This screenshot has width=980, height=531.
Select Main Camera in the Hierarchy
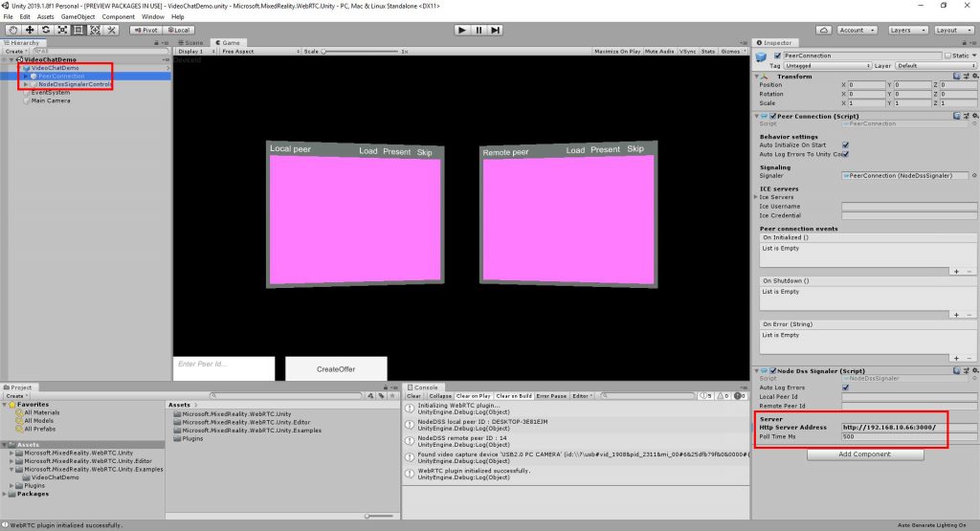[x=51, y=100]
